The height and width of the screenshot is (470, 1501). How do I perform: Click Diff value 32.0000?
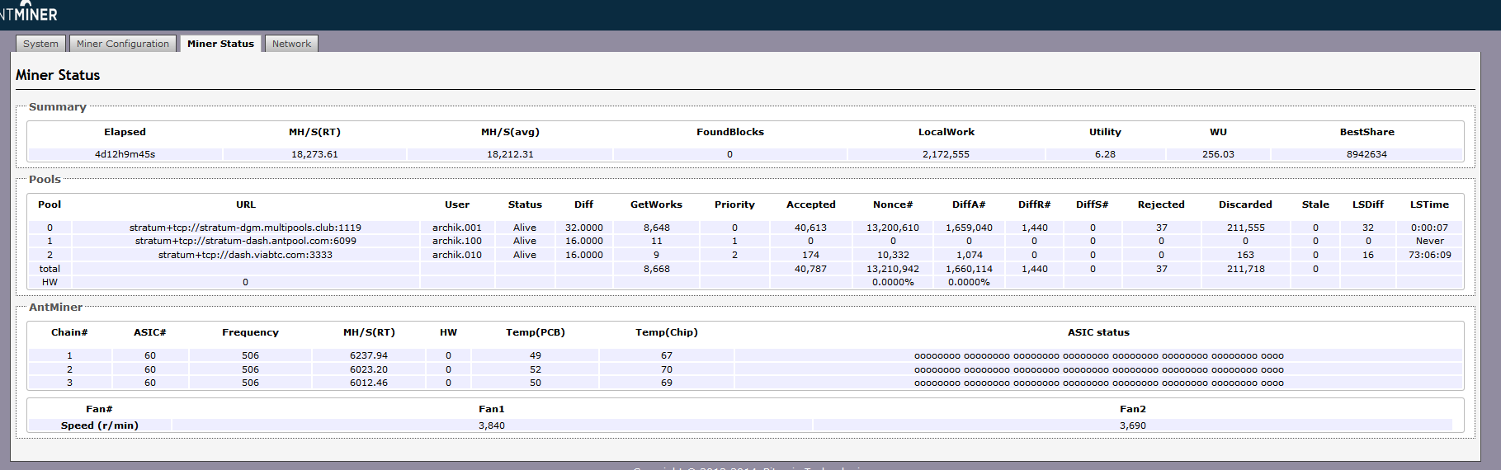click(x=584, y=228)
